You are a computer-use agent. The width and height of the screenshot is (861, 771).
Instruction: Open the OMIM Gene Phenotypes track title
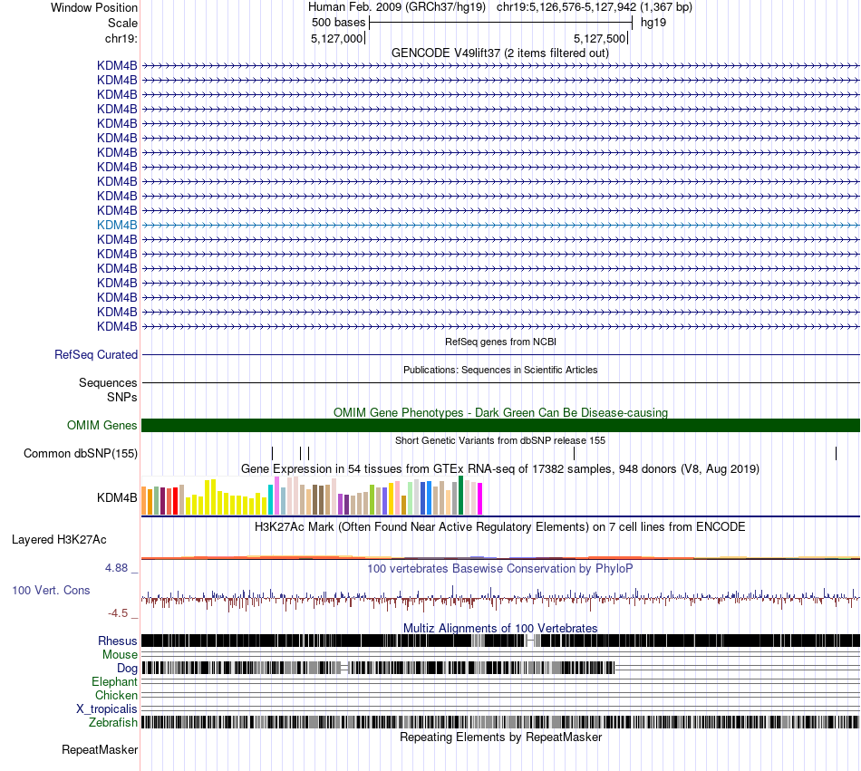click(x=500, y=412)
